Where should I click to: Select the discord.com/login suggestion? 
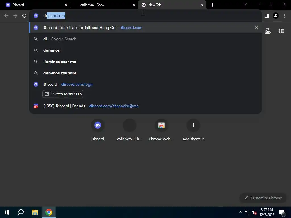point(145,84)
